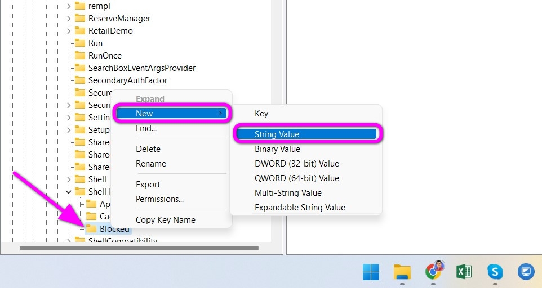The width and height of the screenshot is (542, 288).
Task: Click the SearchBoxEventArgsProvider folder icon
Action: tap(80, 68)
